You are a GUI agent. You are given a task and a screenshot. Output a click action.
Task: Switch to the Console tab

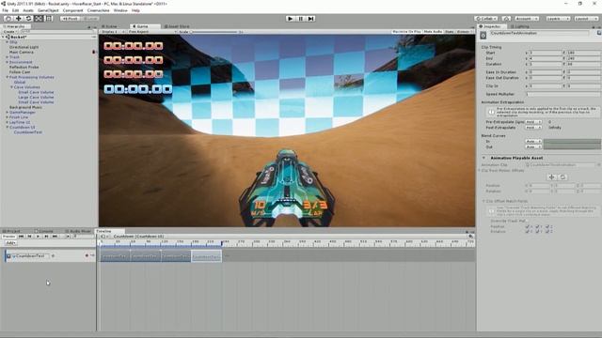(44, 231)
